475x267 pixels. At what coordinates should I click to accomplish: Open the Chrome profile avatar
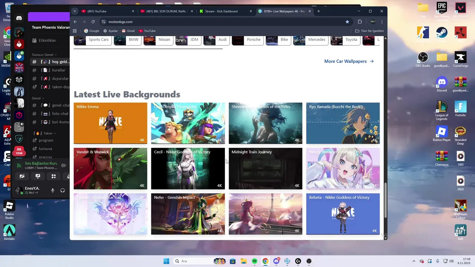coord(373,22)
